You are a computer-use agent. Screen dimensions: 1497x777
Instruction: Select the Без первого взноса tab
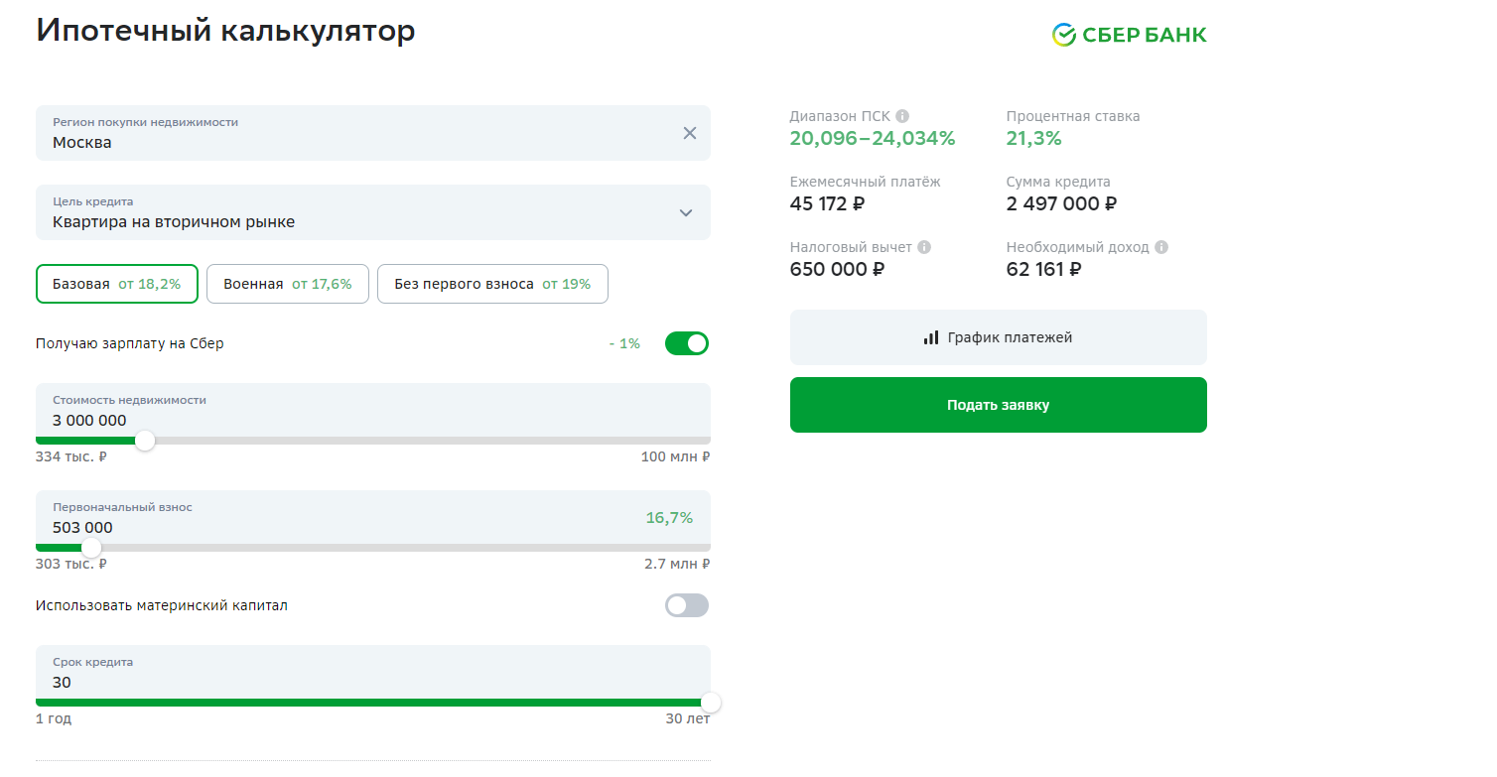492,284
